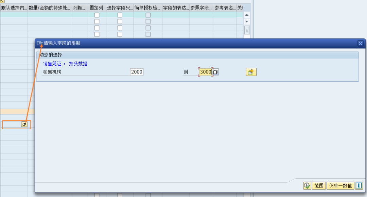Click the table's vertical scrollbar thumb
Viewport: 367px width, 197px height.
tap(247, 30)
